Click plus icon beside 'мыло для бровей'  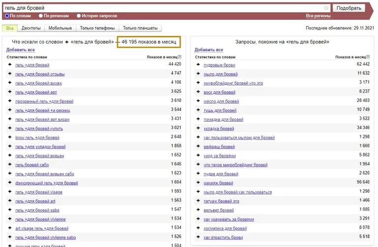(x=198, y=74)
